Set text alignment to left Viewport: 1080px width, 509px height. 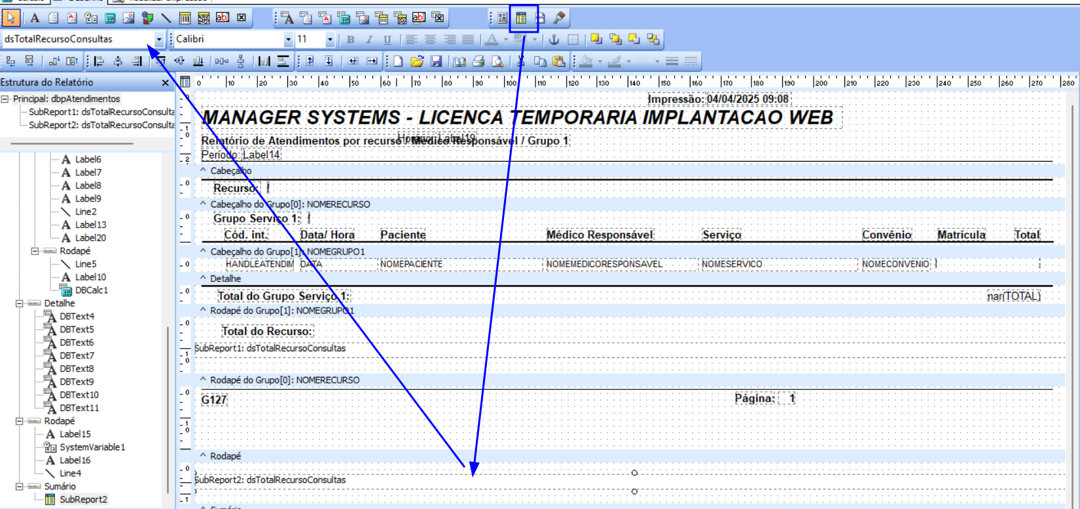tap(411, 39)
